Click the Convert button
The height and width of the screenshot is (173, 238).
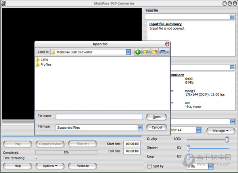pos(83,144)
